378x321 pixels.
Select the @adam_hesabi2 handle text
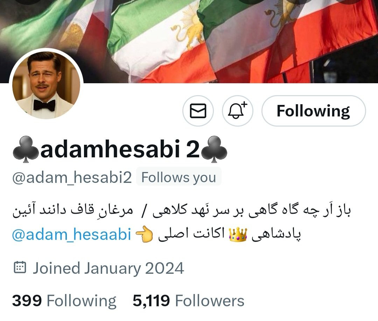(72, 178)
